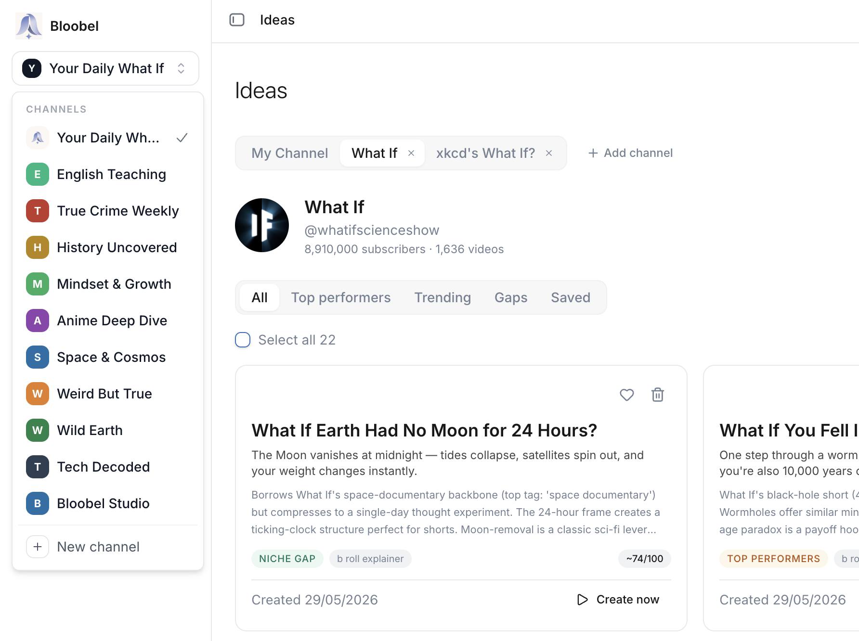859x641 pixels.
Task: Click the Weird But True W avatar
Action: click(38, 394)
